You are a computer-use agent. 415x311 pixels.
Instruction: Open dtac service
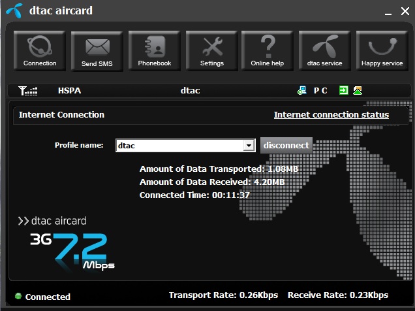click(x=325, y=51)
